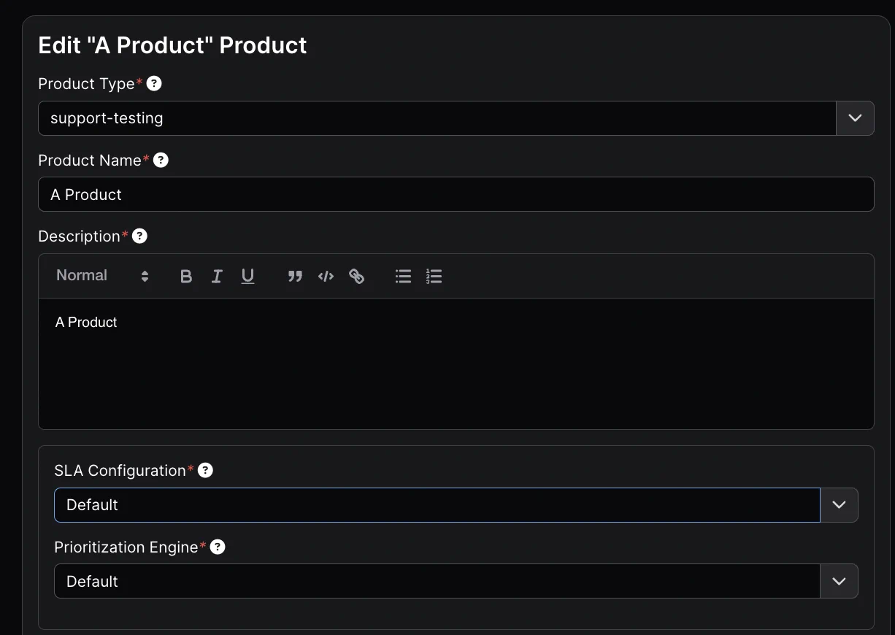Show help for Description field
Image resolution: width=895 pixels, height=635 pixels.
point(139,236)
